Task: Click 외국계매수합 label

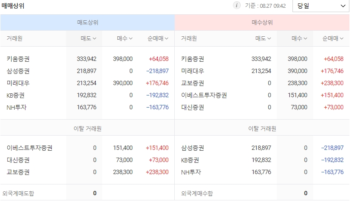Action: (x=197, y=193)
